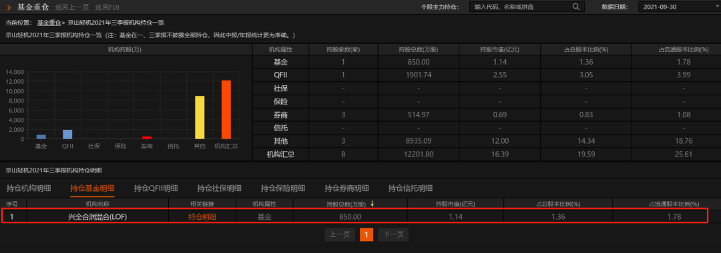Click the 相关链接 column header
721x253 pixels.
[x=202, y=204]
